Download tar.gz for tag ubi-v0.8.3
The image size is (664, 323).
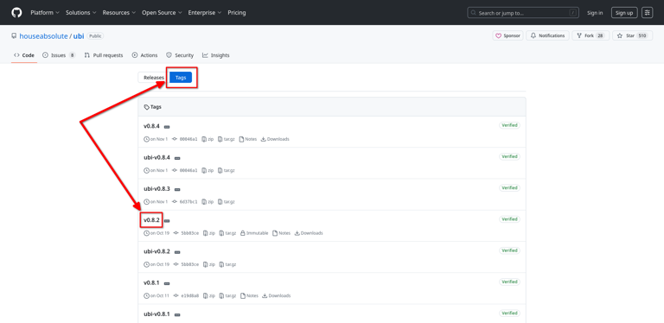[x=227, y=202]
